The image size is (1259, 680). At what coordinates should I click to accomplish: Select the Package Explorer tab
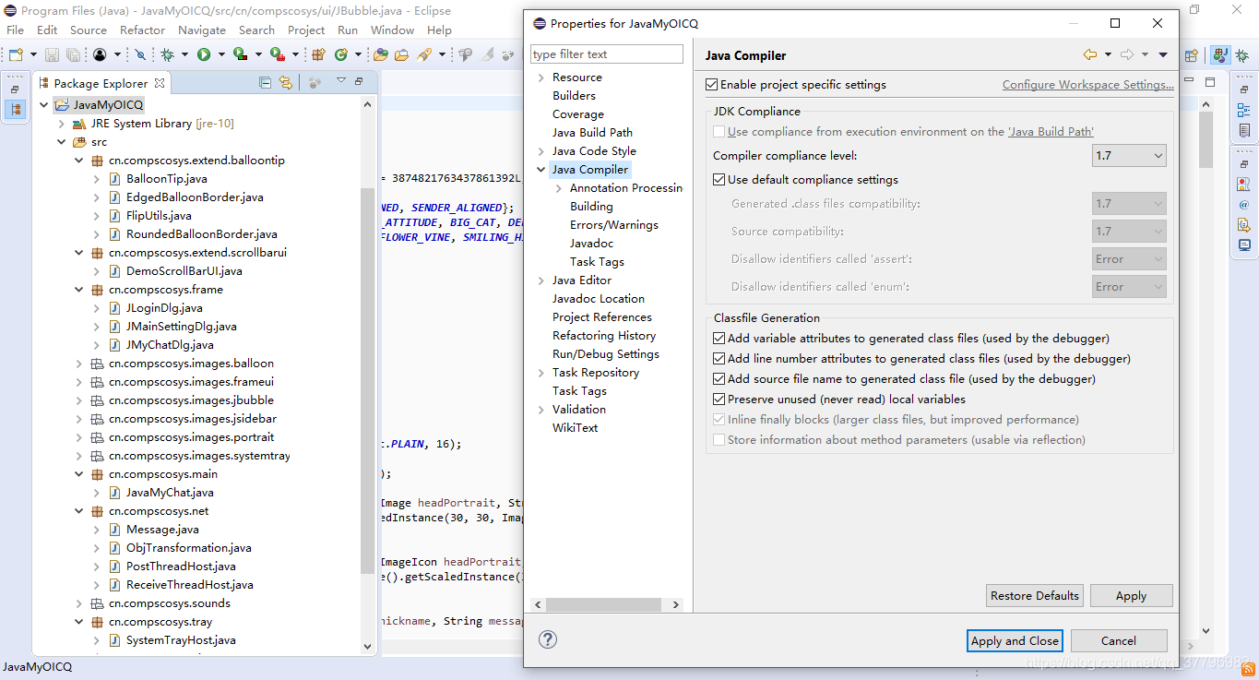pyautogui.click(x=101, y=83)
